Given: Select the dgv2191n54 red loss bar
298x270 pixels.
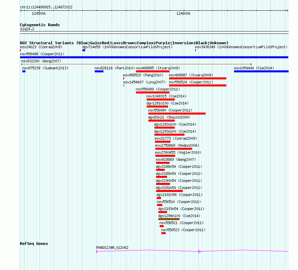Looking at the screenshot, I should [x=169, y=191].
